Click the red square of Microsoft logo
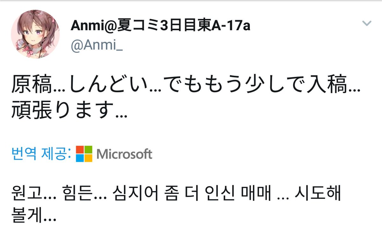 pyautogui.click(x=80, y=150)
